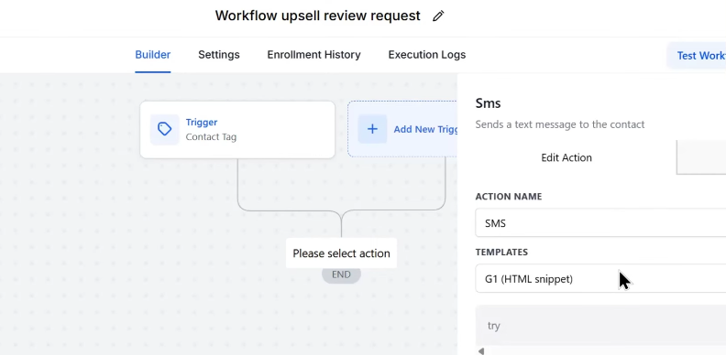This screenshot has width=726, height=355.
Task: Click the 'Please select action' node
Action: pos(341,253)
